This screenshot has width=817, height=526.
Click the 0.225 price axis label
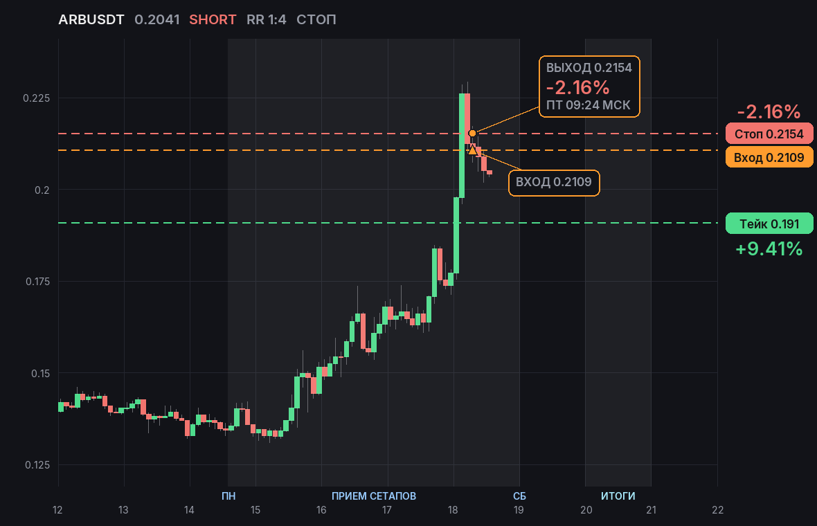[37, 98]
